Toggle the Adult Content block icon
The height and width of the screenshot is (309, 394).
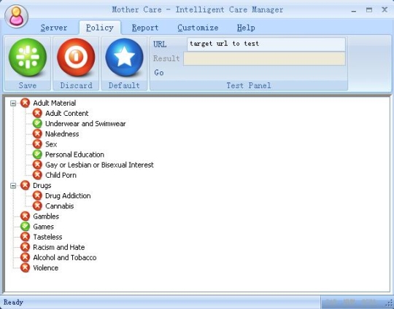(x=37, y=113)
